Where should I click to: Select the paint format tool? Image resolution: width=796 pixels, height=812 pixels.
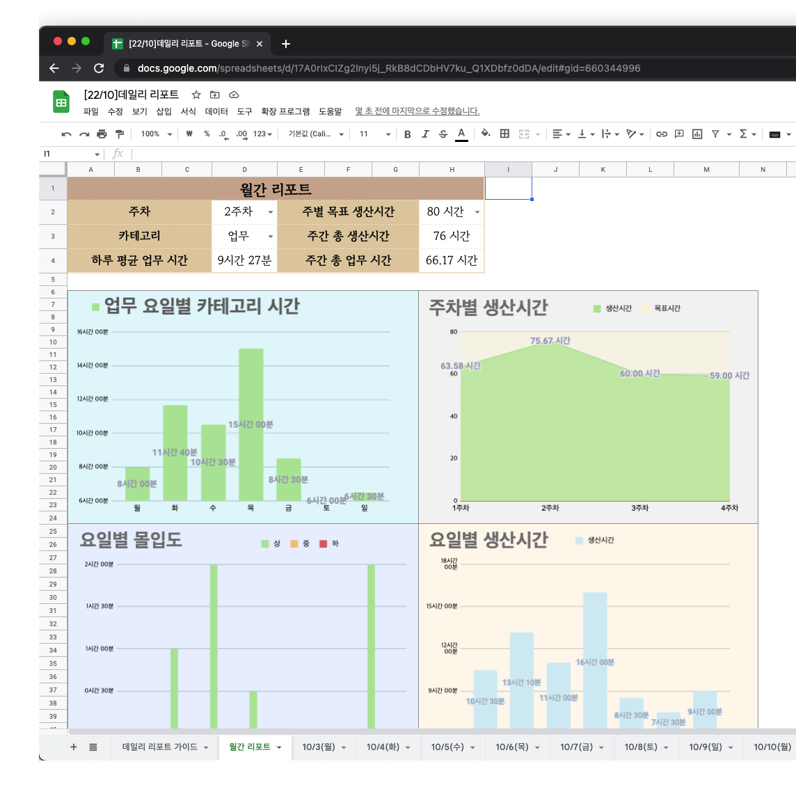click(120, 134)
